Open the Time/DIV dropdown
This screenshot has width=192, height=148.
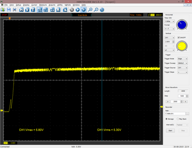pyautogui.click(x=170, y=21)
